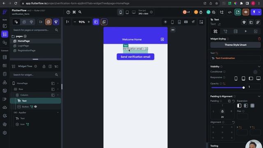The image size is (263, 148).
Task: Open the Widget Tree sidebar icon
Action: point(5,34)
